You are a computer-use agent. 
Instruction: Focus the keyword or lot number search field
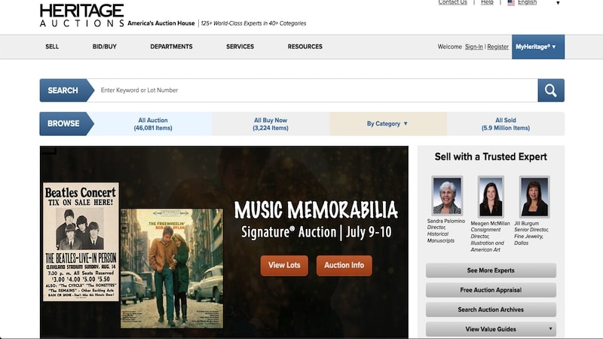pos(316,90)
